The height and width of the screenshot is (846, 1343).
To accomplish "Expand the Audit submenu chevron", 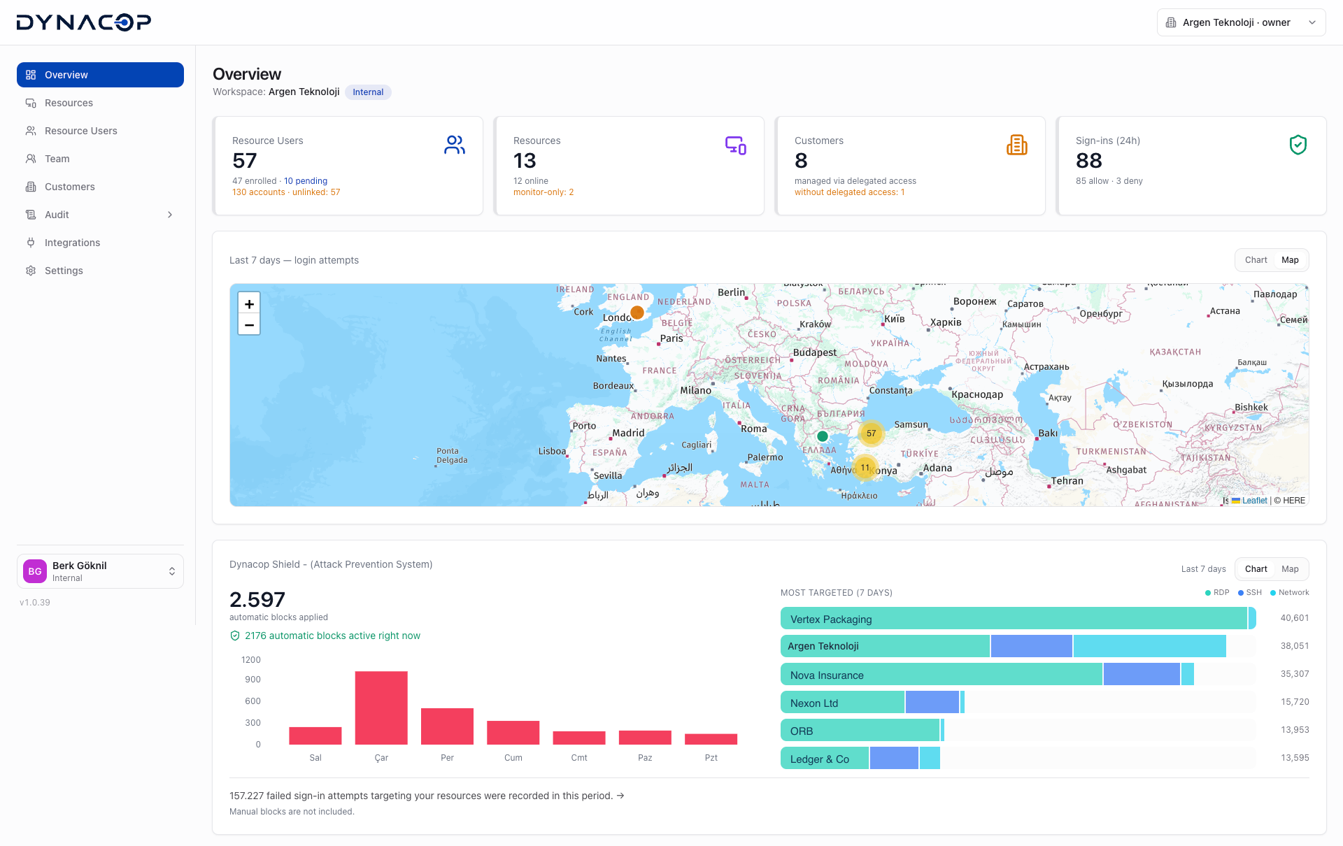I will coord(170,215).
